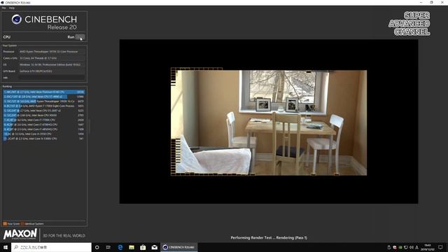This screenshot has height=252, width=448.
Task: Click the left panel collapse handle
Action: click(90, 126)
